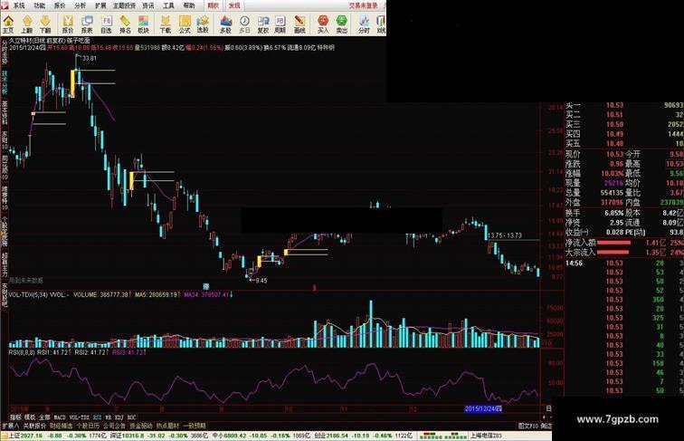Click the 9.45 low price label
The width and height of the screenshot is (684, 441).
tap(261, 281)
